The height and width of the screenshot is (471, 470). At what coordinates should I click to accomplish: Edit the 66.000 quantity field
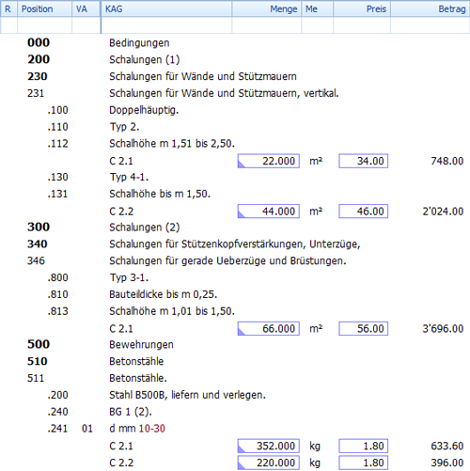point(269,328)
